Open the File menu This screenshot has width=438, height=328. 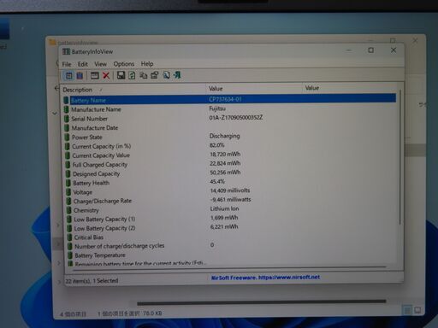click(x=67, y=64)
